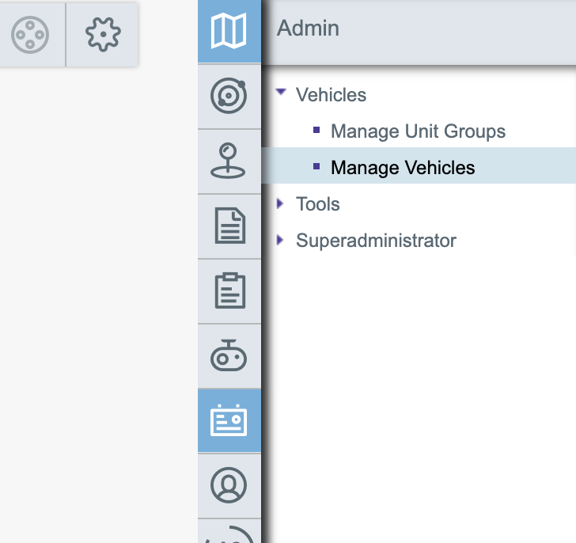Viewport: 576px width, 543px height.
Task: Click the partially visible speedometer icon
Action: tap(229, 533)
